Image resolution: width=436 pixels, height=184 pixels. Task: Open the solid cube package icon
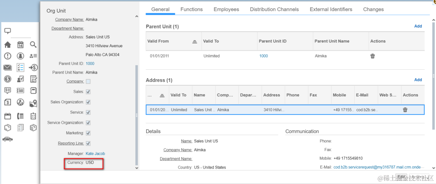click(x=33, y=128)
